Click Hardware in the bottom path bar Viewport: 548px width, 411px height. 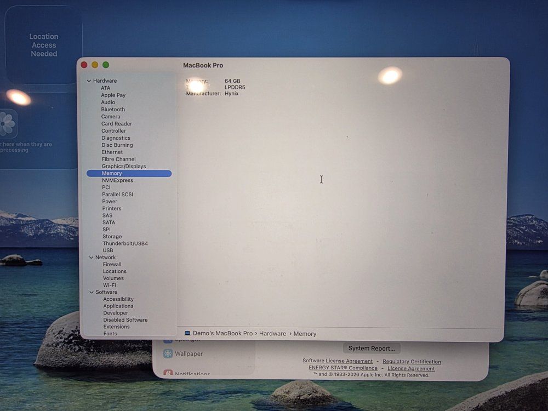pos(272,334)
